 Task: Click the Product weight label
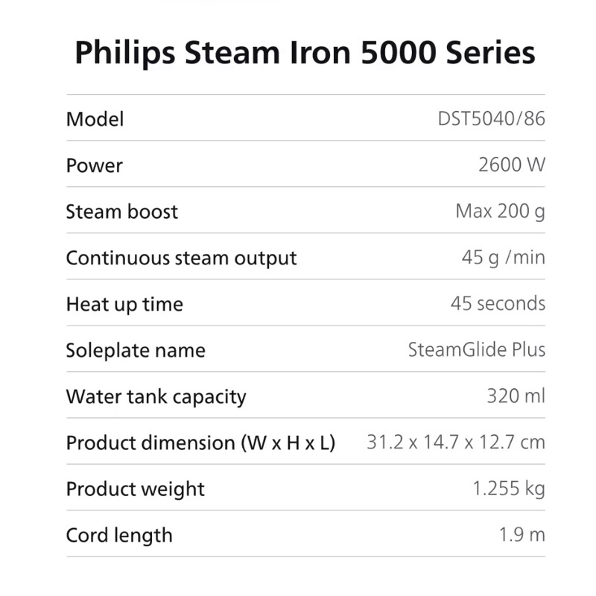pyautogui.click(x=135, y=489)
